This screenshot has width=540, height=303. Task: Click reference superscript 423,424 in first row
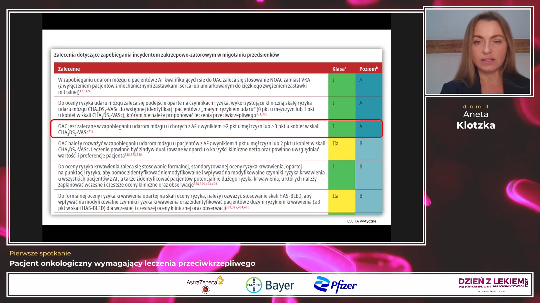(x=85, y=91)
